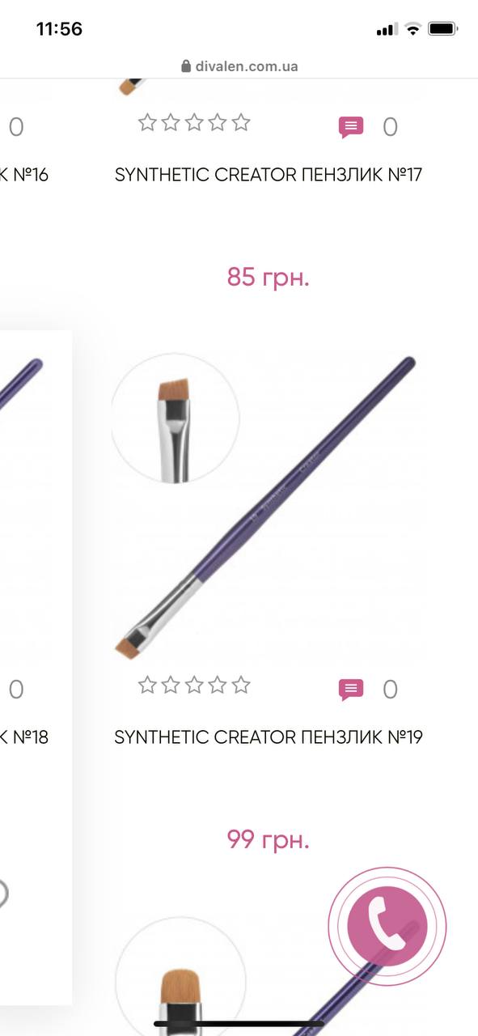Open comments icon for Пензлик №17
The height and width of the screenshot is (1036, 478).
(350, 127)
